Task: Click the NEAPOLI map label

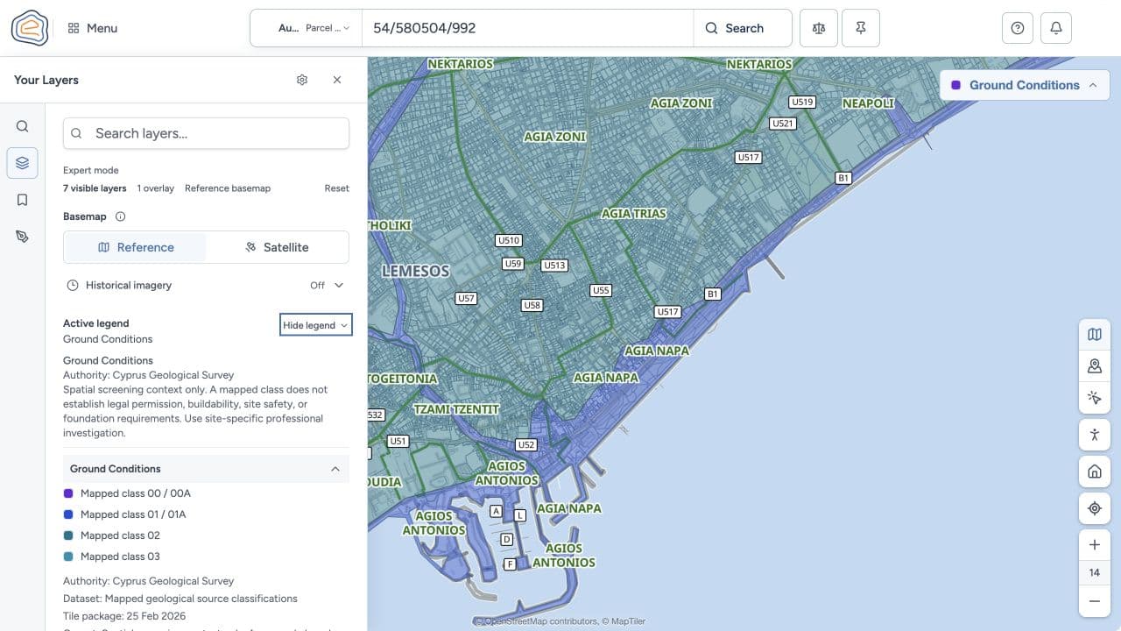Action: [868, 103]
